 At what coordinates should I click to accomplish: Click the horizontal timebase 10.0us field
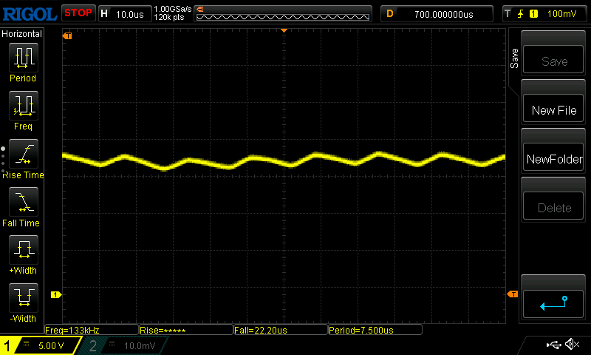click(125, 14)
